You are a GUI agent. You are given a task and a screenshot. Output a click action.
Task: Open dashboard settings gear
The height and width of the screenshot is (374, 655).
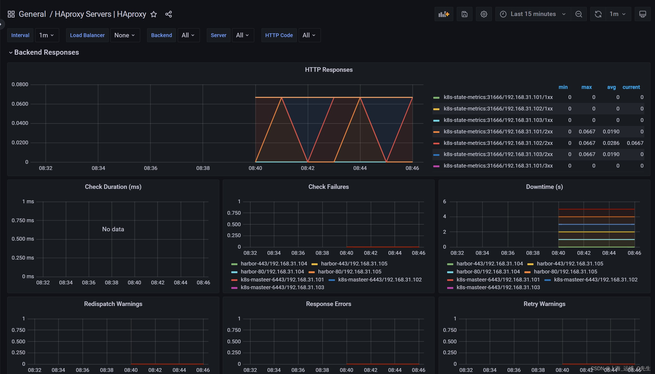[484, 14]
